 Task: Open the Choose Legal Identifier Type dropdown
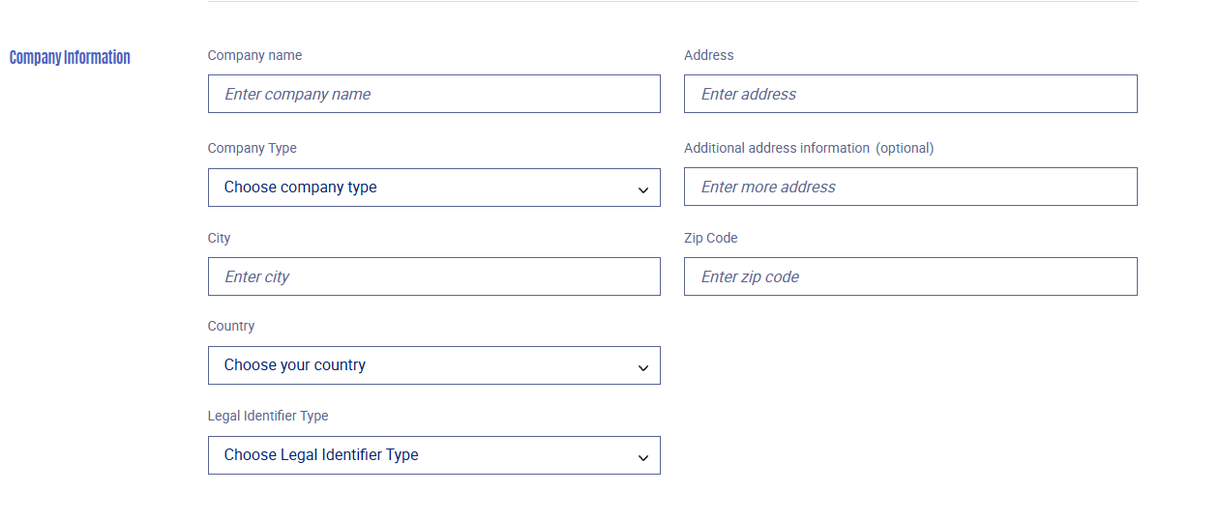click(434, 455)
